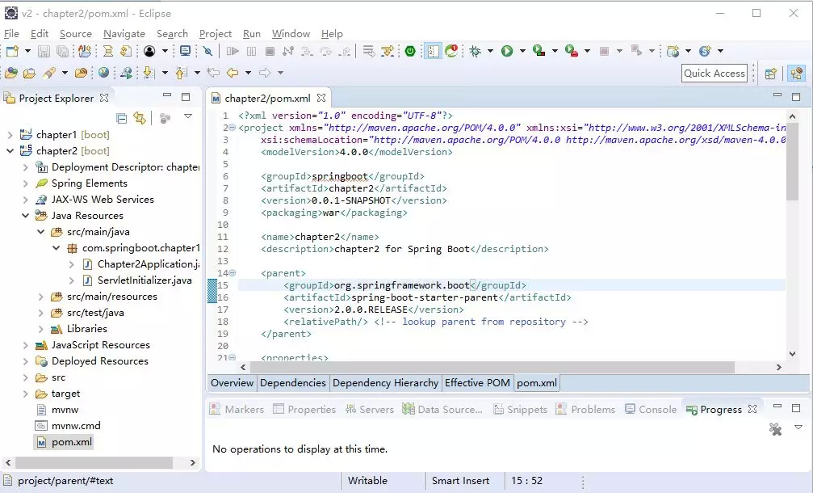813x493 pixels.
Task: Toggle the Show Line Numbers toolbar button
Action: pos(434,51)
